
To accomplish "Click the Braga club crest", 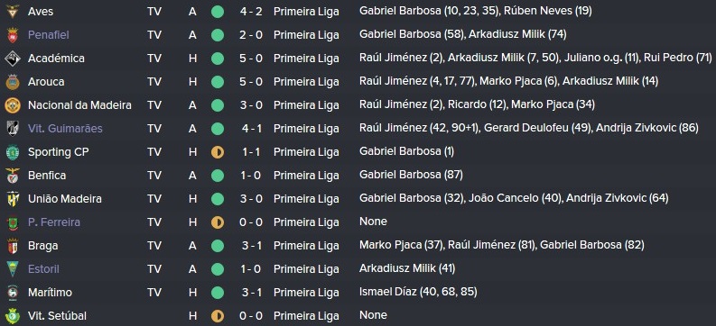I will pos(13,246).
